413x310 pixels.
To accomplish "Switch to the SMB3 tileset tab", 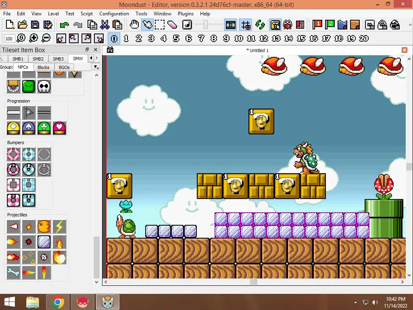I will (58, 59).
